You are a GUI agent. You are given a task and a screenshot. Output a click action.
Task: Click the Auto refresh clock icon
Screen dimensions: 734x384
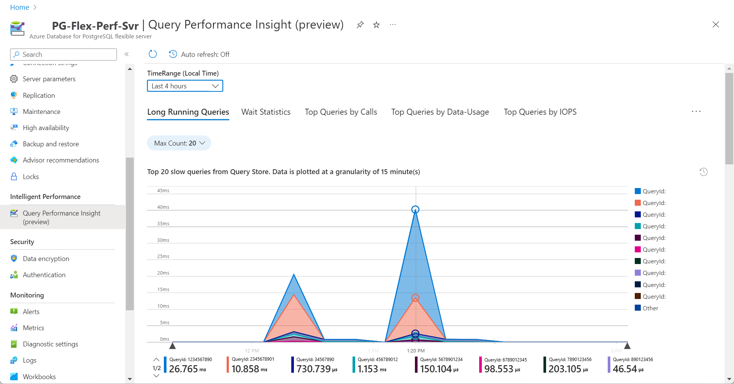173,54
